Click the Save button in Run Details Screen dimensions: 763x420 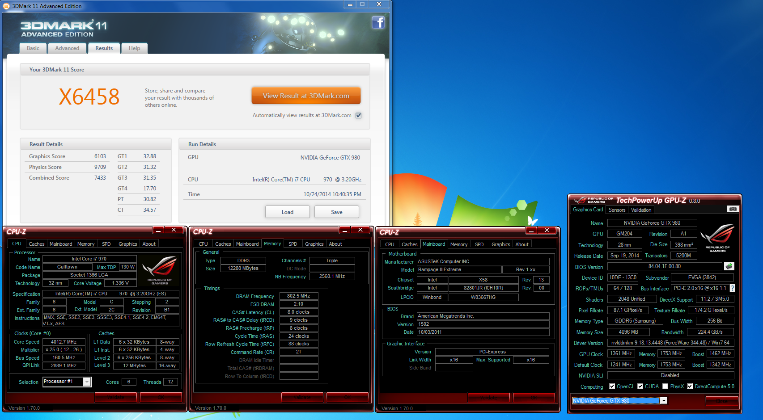point(337,212)
